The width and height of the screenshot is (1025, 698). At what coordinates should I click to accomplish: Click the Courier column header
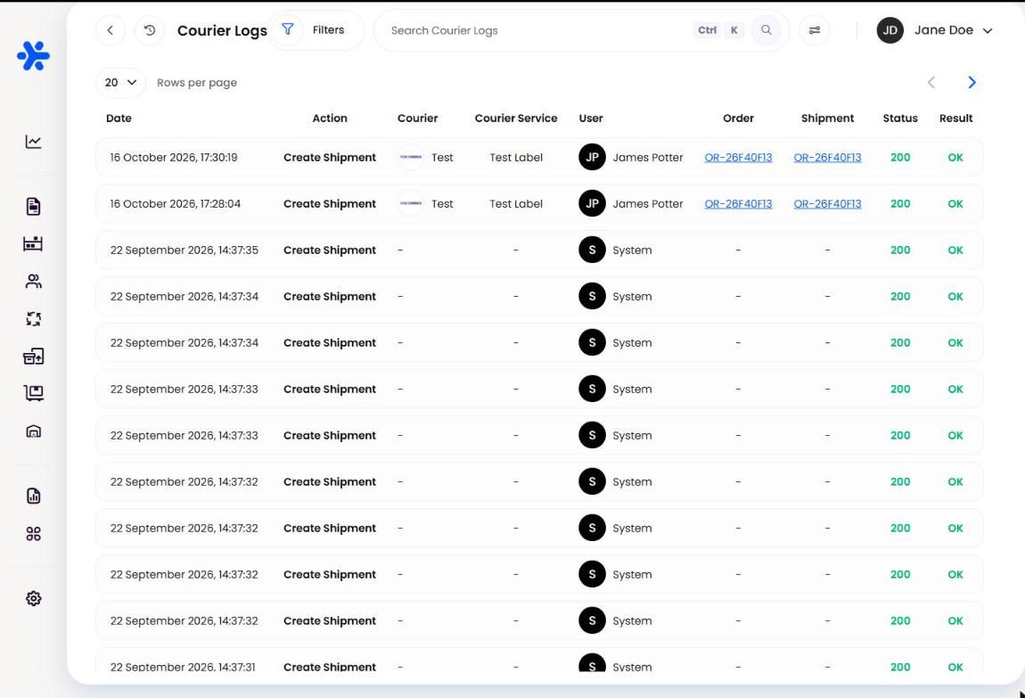click(418, 119)
